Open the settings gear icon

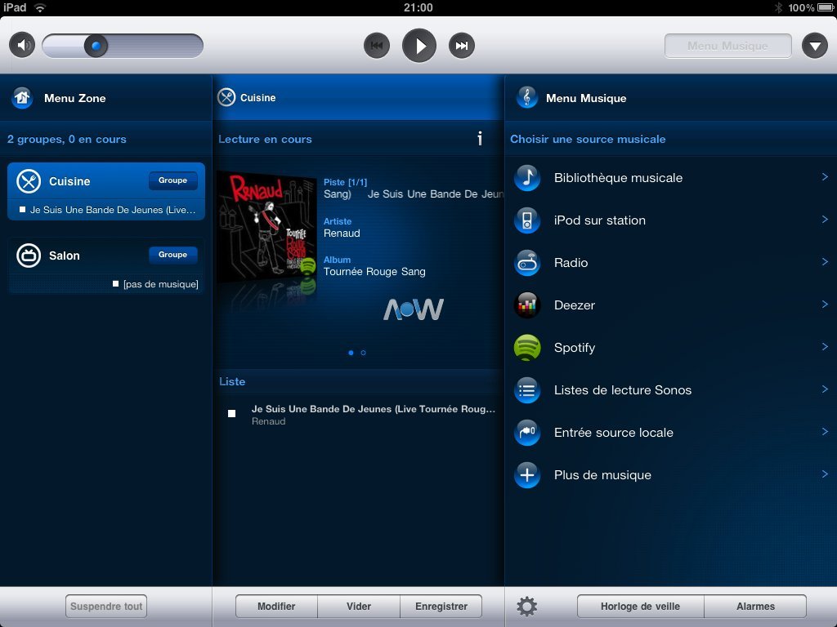pyautogui.click(x=527, y=607)
